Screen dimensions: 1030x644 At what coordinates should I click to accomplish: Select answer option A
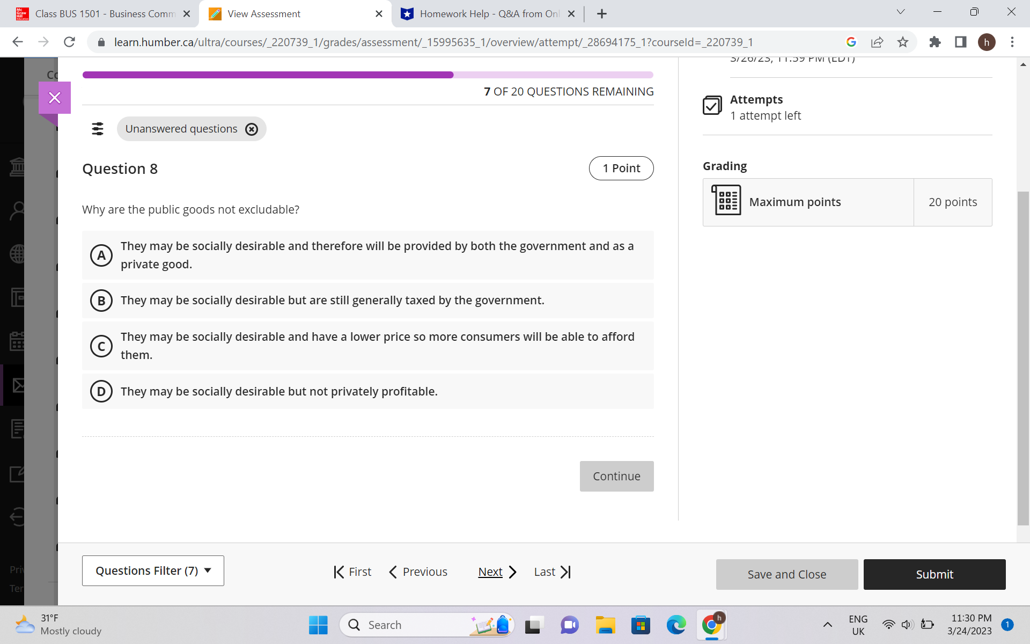[x=101, y=255]
